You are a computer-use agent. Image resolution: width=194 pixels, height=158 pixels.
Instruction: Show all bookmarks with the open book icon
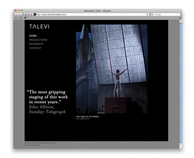pyautogui.click(x=21, y=18)
